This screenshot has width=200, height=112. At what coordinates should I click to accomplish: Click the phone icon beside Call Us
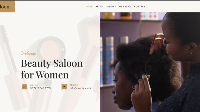24,87
